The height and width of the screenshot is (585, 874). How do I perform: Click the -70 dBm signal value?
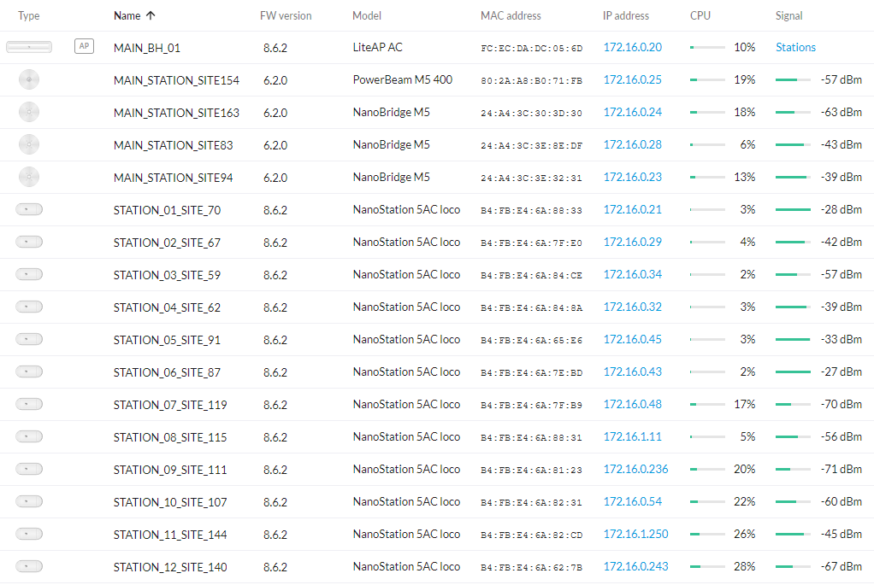point(842,404)
